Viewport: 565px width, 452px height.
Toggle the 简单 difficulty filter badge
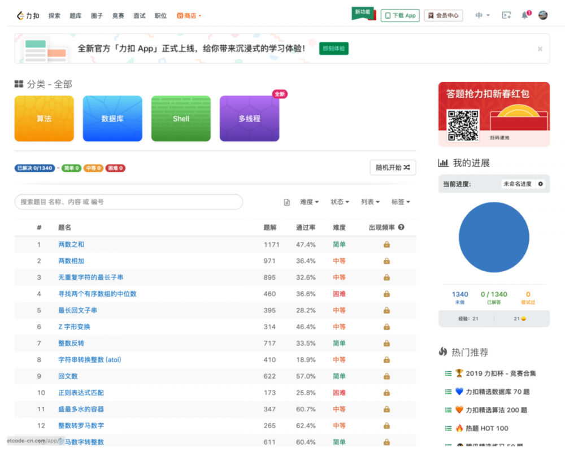[x=70, y=168]
